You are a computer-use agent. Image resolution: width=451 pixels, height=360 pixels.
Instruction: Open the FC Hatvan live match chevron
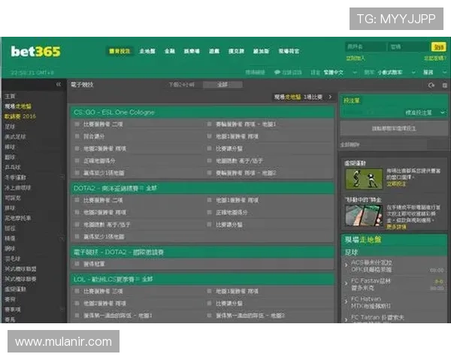347,302
